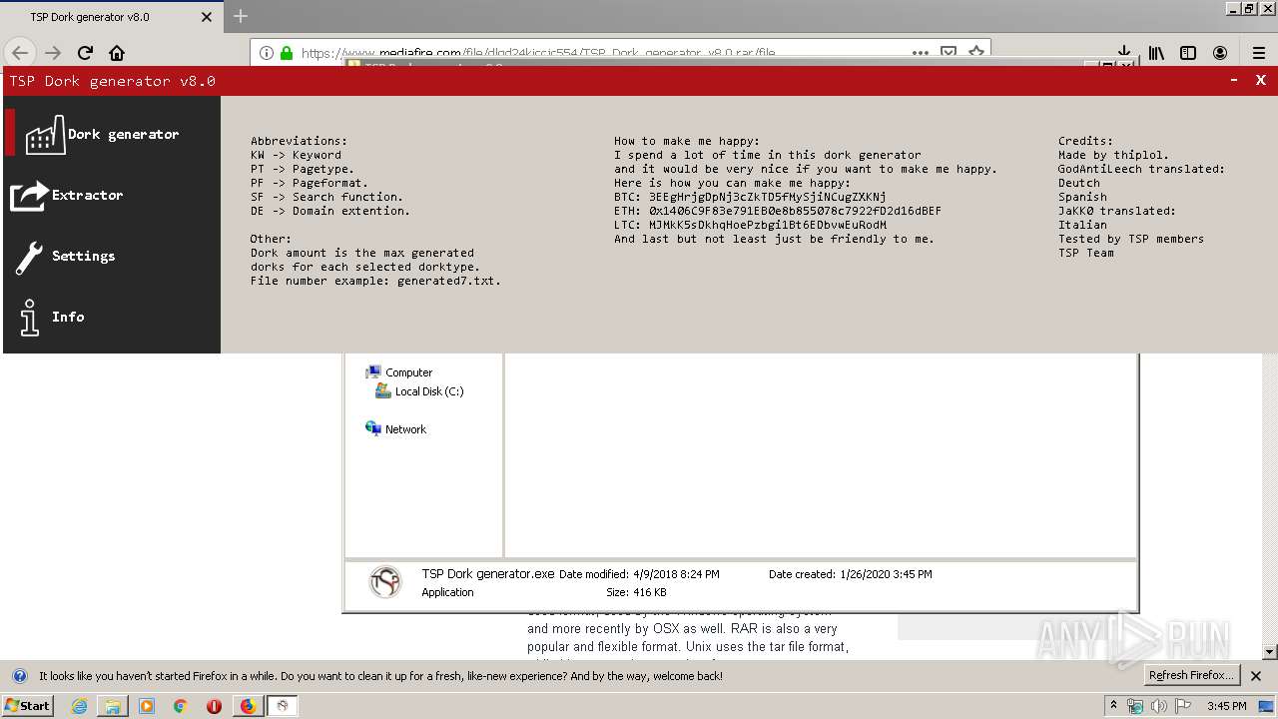Open the Windows Start menu
Screen dimensions: 1278x719
[27, 706]
